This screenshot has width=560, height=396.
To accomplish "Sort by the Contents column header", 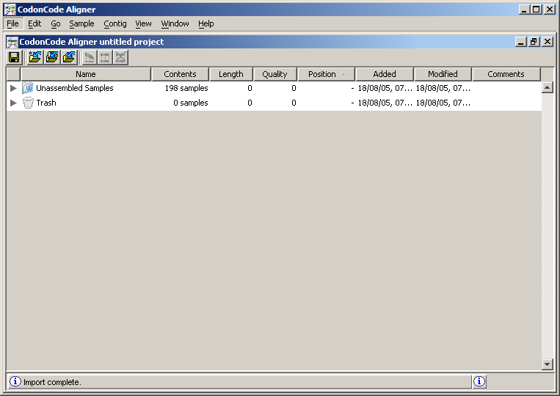I will click(180, 74).
